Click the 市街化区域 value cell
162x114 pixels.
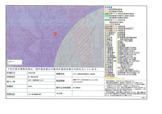click(41, 73)
